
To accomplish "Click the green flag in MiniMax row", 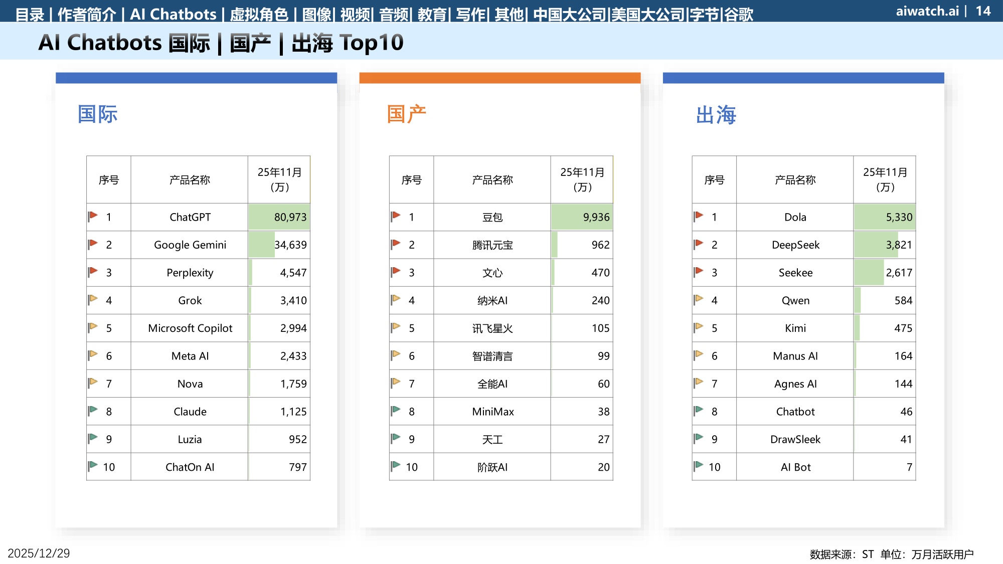I will (396, 411).
